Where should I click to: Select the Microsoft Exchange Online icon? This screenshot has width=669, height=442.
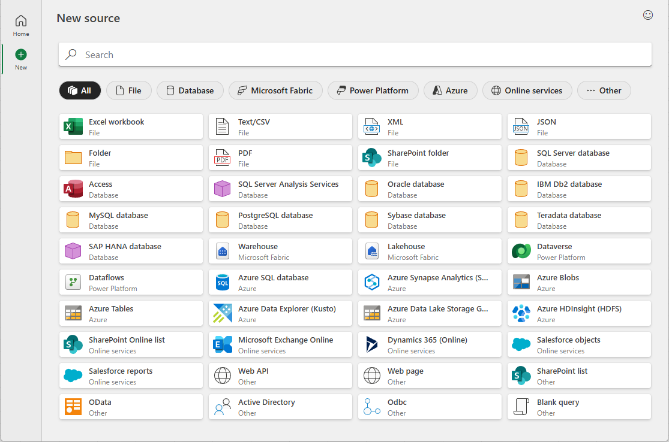[x=223, y=344]
